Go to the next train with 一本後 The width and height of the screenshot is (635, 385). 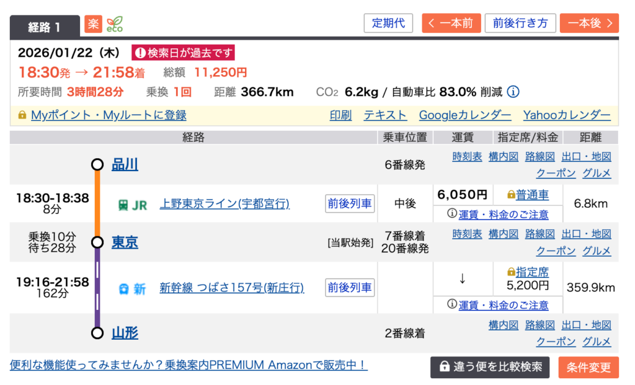point(589,24)
